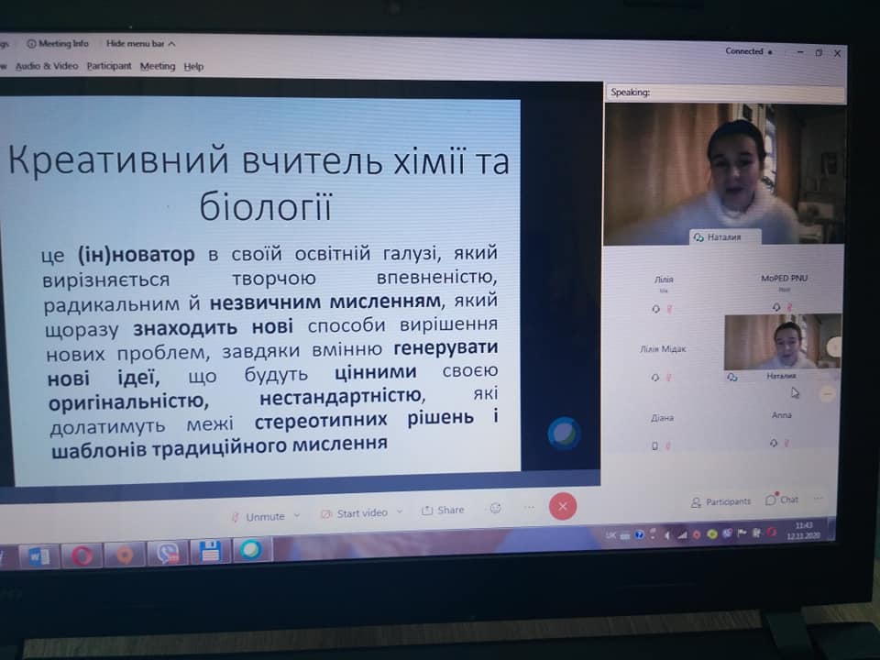Open the Audio & Video menu
The width and height of the screenshot is (880, 660).
coord(46,66)
